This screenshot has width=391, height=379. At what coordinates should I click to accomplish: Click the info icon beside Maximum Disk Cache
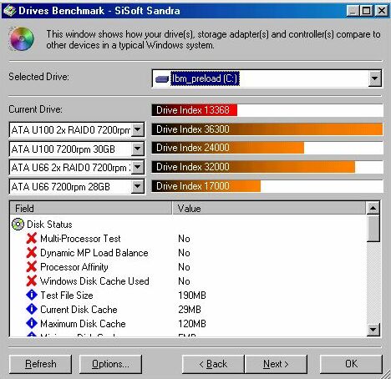click(x=32, y=323)
